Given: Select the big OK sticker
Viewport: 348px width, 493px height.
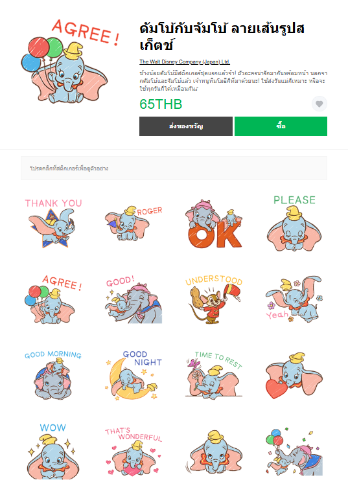Looking at the screenshot, I should 214,223.
